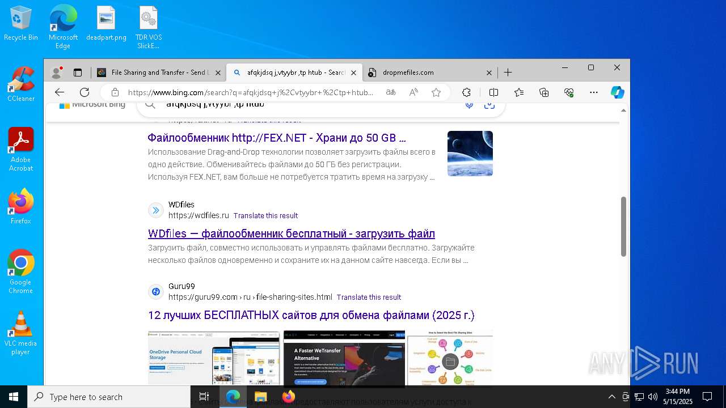View site information lock icon
This screenshot has width=726, height=408.
pyautogui.click(x=115, y=92)
